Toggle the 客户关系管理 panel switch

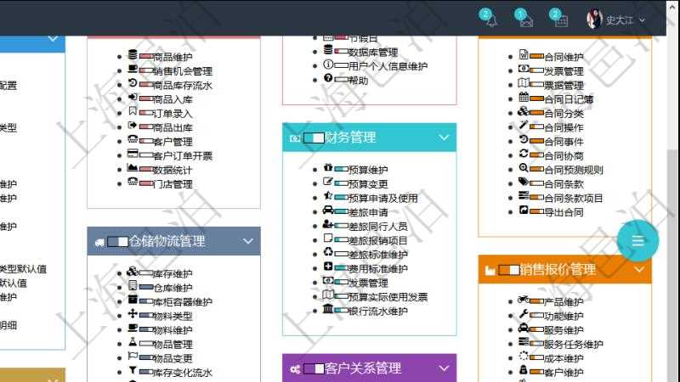click(314, 368)
